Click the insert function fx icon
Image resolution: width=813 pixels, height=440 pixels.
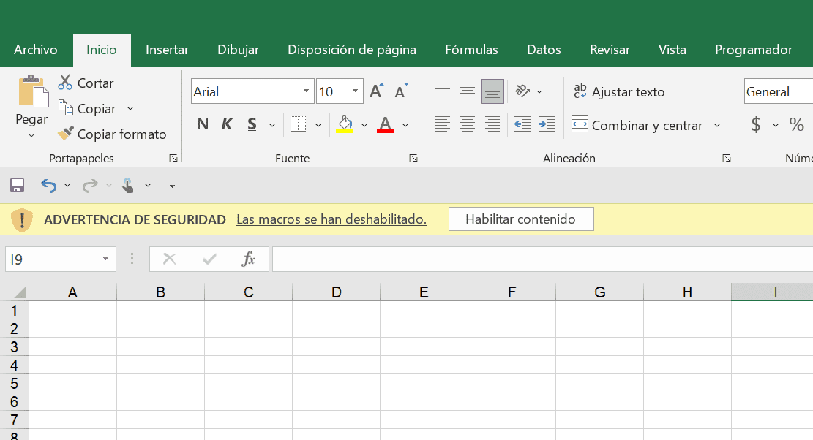coord(249,259)
